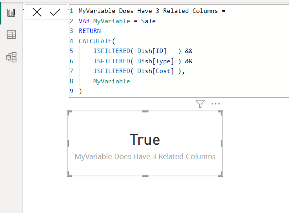Select the True value in the card
Screen dimensions: 289x213
pyautogui.click(x=145, y=139)
